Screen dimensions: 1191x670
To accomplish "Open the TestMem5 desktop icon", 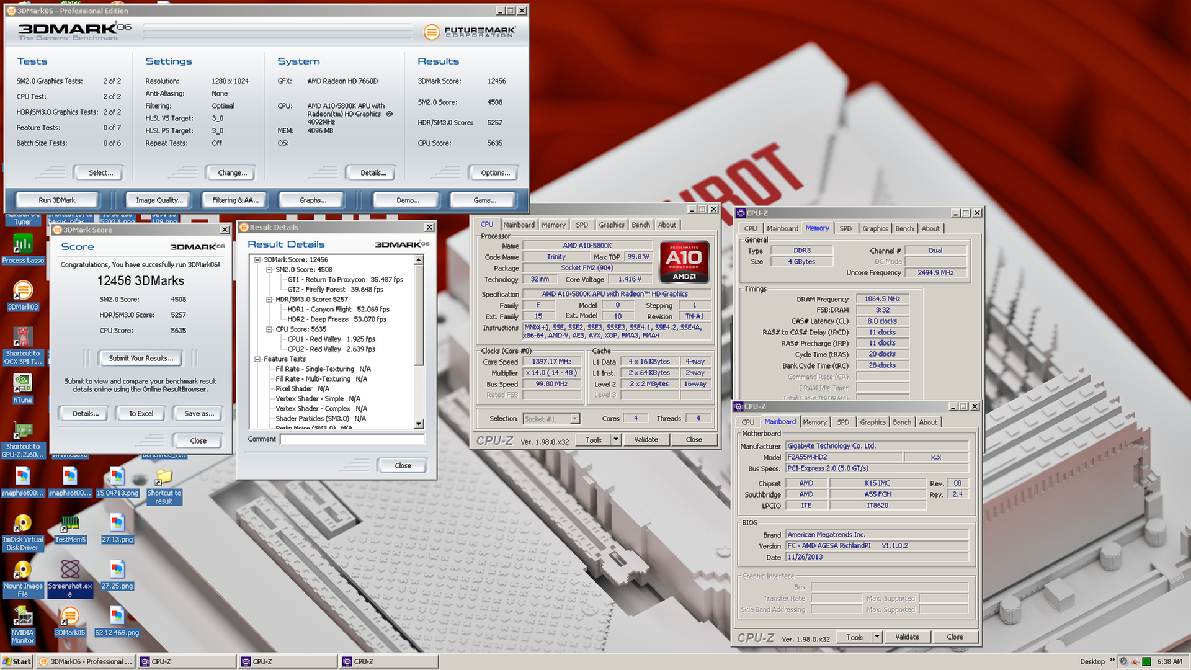I will (x=70, y=528).
